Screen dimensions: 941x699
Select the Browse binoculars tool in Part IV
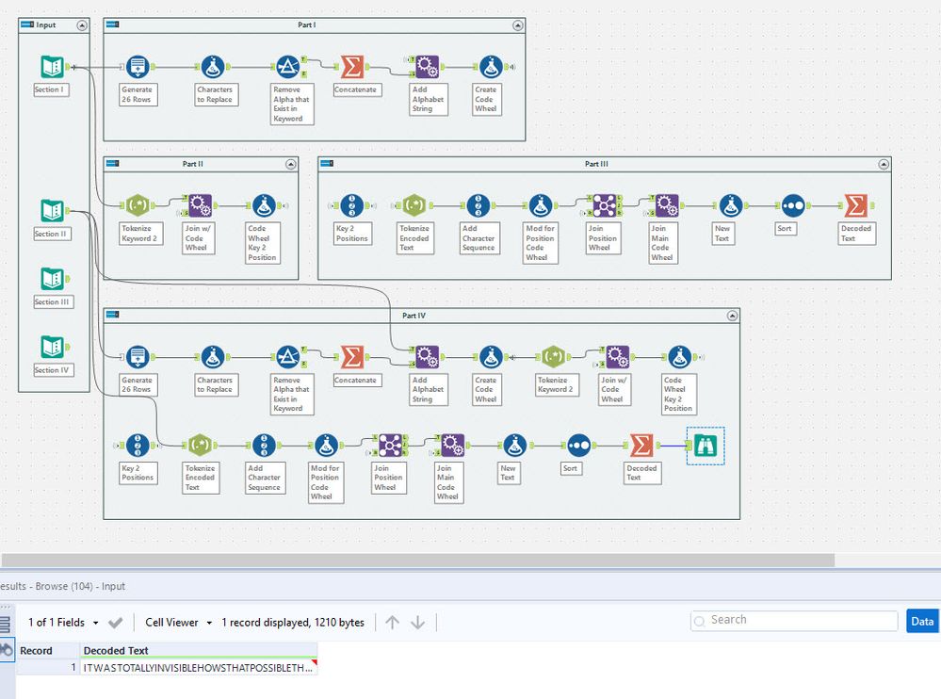point(706,446)
